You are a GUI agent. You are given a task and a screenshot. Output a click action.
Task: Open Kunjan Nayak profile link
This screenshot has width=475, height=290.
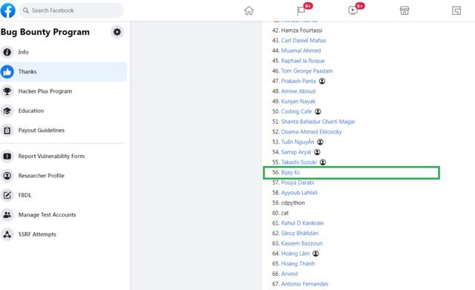pos(298,102)
